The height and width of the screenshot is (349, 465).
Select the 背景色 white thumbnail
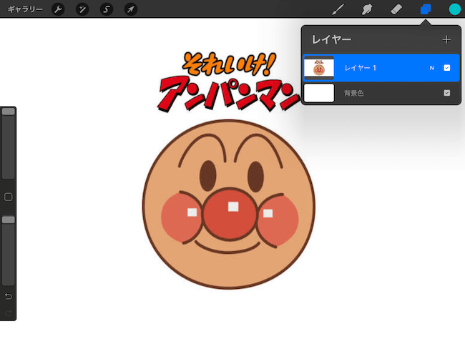click(x=319, y=93)
